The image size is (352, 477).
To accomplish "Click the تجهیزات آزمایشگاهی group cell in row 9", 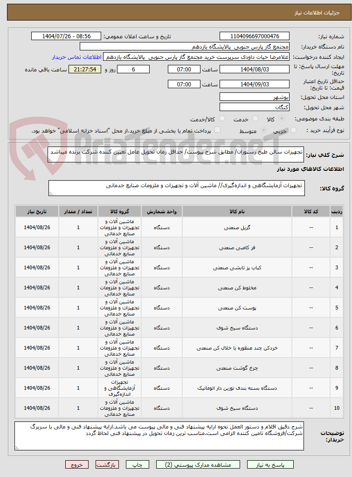I will 119,388.
